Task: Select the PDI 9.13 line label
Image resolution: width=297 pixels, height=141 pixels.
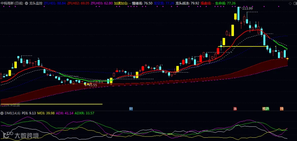Action: pos(29,113)
